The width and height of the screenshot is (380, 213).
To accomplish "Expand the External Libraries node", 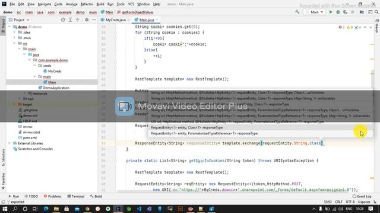I will (x=9, y=143).
